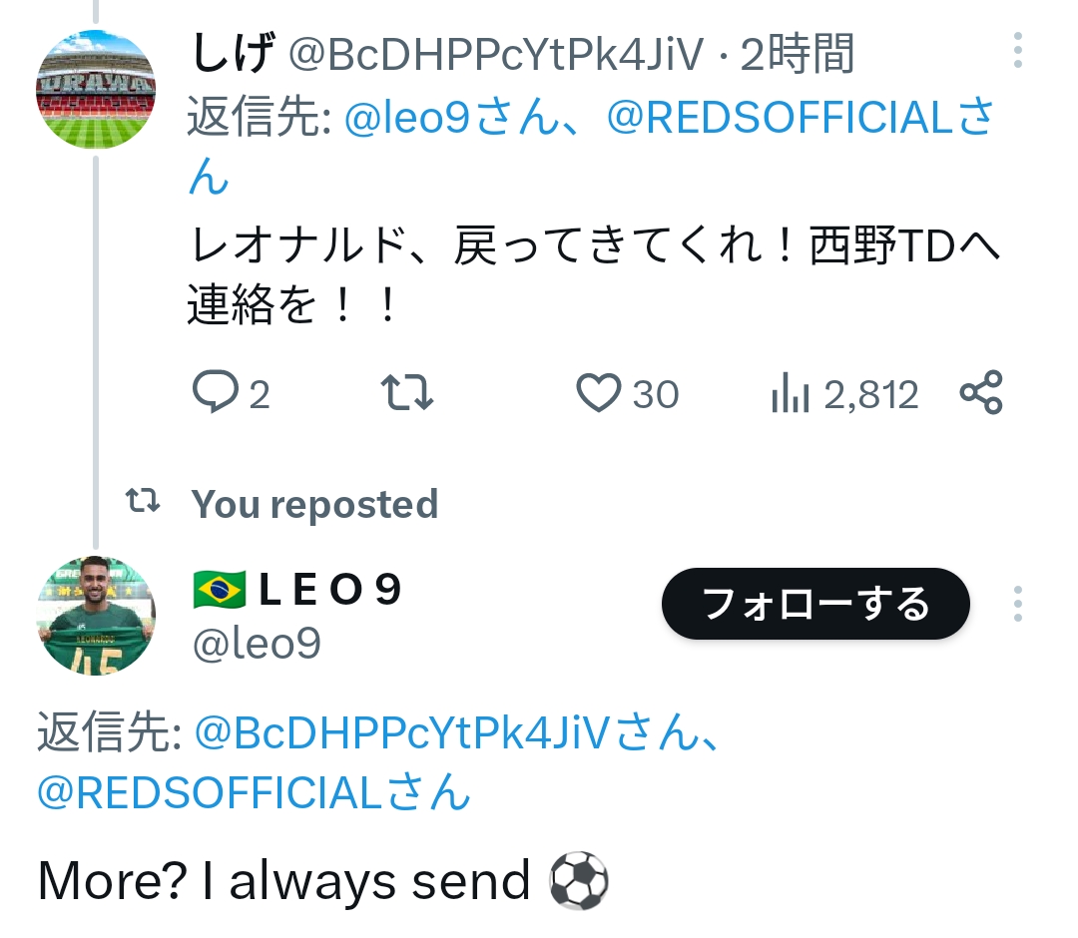Click the @leo9 handle under the display name

pyautogui.click(x=257, y=645)
